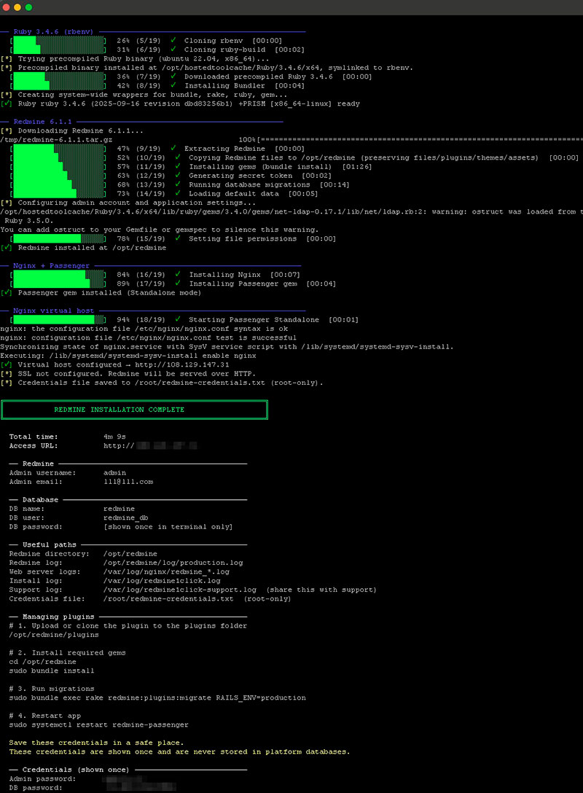The width and height of the screenshot is (583, 793).
Task: Click the checkmark next to Extracting Redmine
Action: [x=174, y=147]
